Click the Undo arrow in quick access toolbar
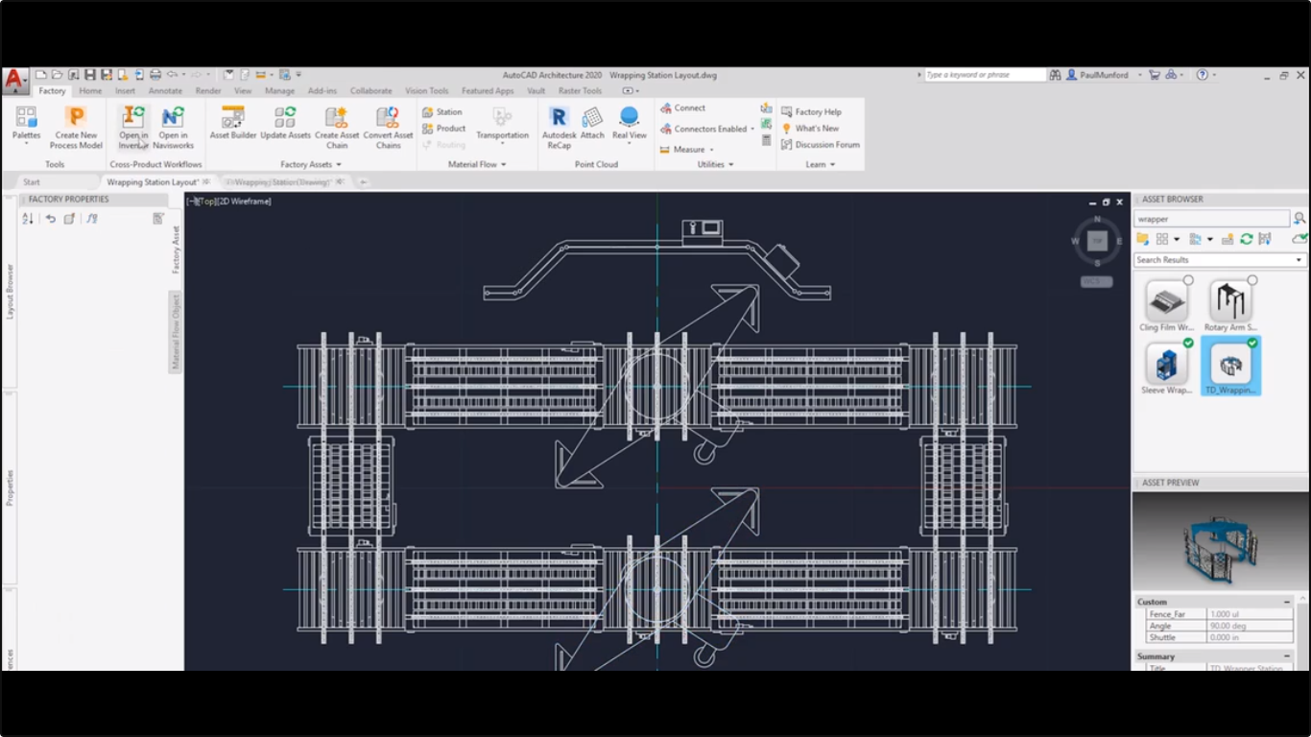Screen dimensions: 1311x737 (x=172, y=75)
